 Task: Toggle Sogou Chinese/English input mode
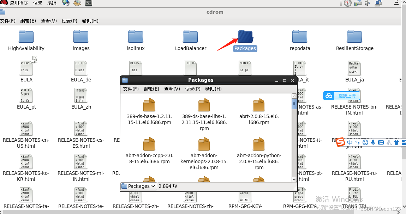[x=350, y=142]
